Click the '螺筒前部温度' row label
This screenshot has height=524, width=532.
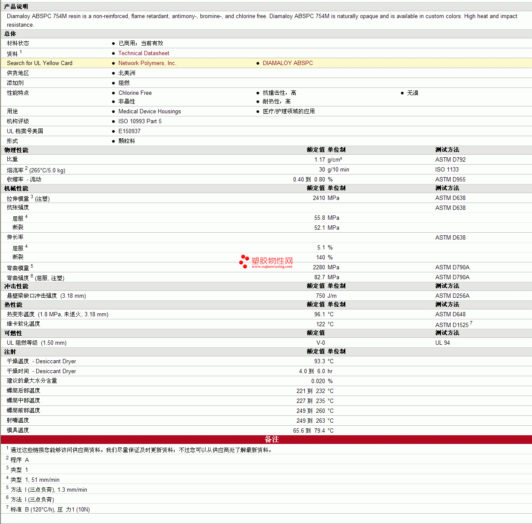pyautogui.click(x=23, y=410)
